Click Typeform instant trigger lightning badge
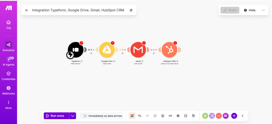This screenshot has width=272, height=124. tap(70, 55)
